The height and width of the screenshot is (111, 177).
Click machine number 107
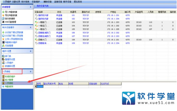(73, 36)
